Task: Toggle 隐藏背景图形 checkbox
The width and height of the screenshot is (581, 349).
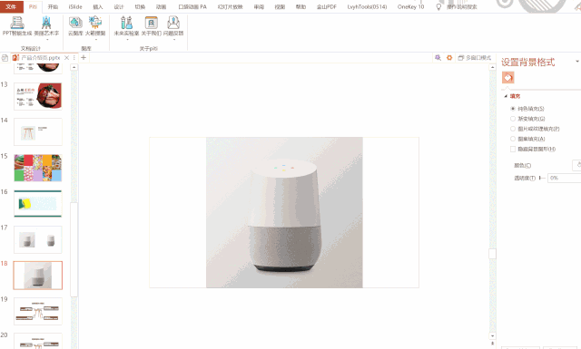Action: pos(513,149)
